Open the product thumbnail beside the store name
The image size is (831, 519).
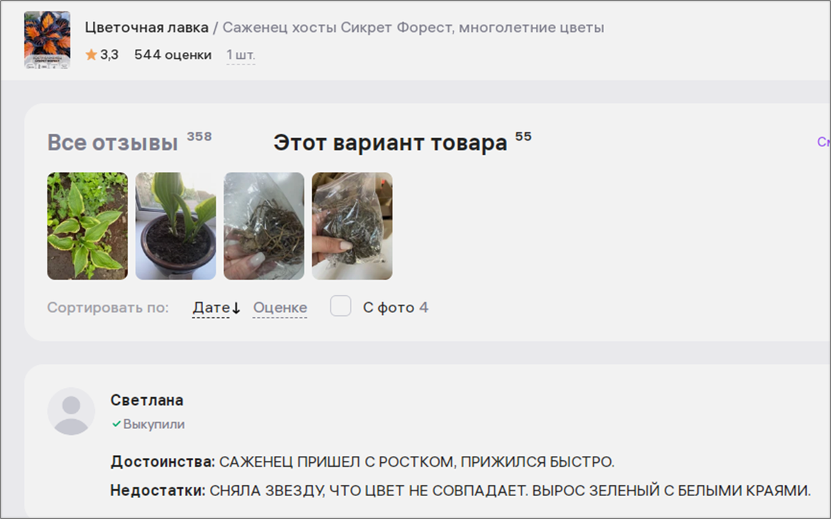pos(47,39)
